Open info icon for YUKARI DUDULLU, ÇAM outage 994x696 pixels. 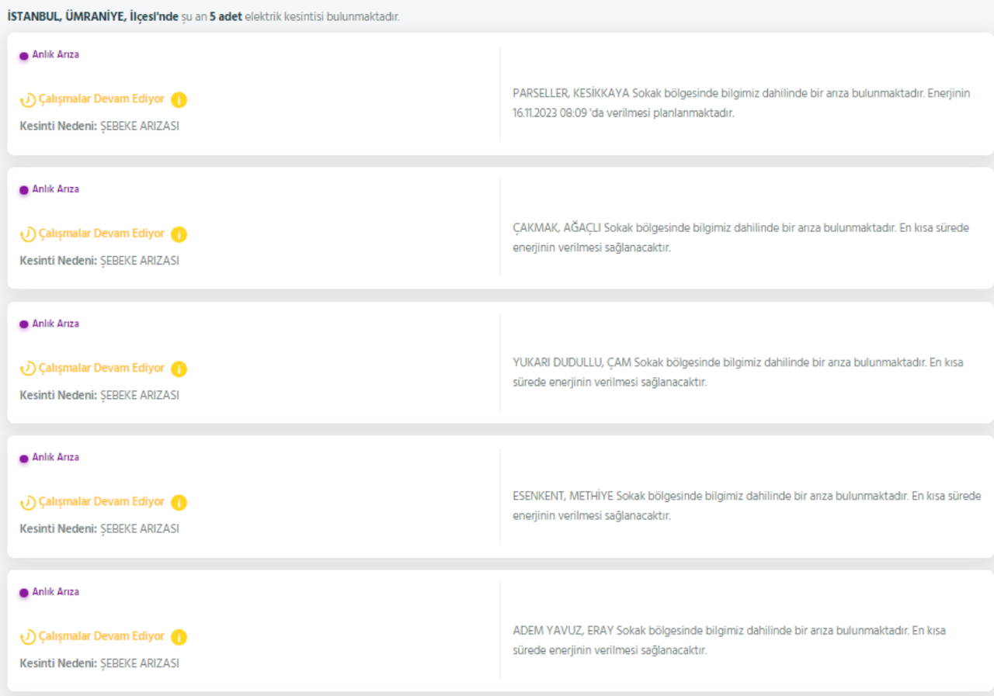[x=179, y=369]
